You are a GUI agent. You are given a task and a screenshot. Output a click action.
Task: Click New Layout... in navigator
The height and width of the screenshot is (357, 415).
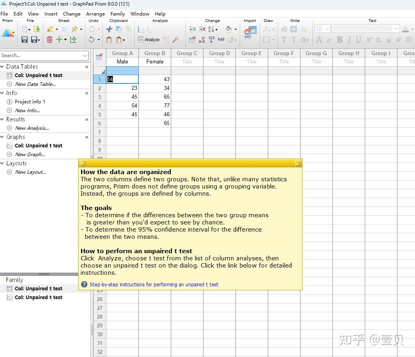30,172
